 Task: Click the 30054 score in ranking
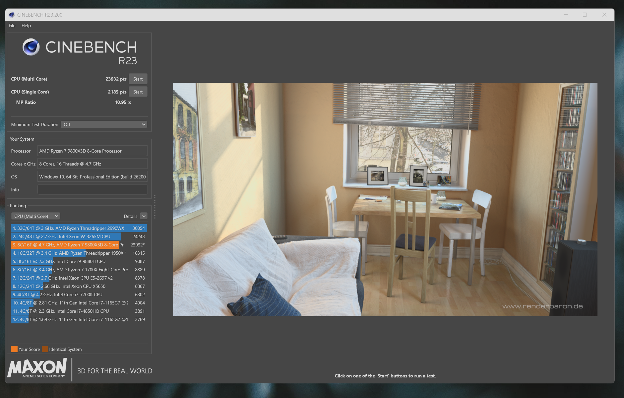point(139,228)
